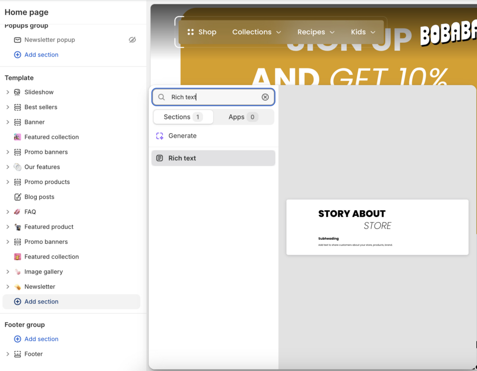This screenshot has height=371, width=477.
Task: Click the Featured product section icon
Action: [x=18, y=227]
